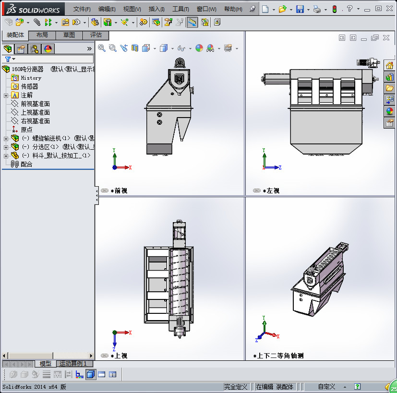Open SolidWorks Resources home pane
Screen dimensions: 397x393
pos(389,66)
